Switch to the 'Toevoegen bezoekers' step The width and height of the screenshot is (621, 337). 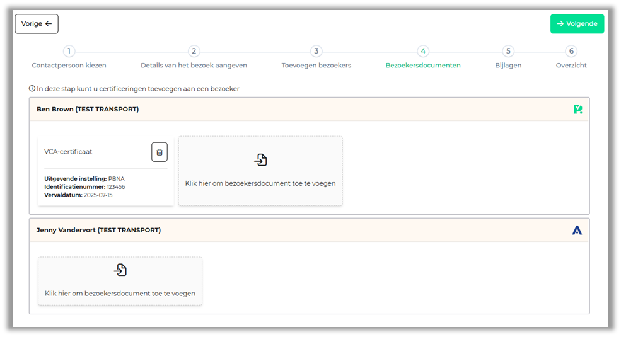tap(316, 65)
